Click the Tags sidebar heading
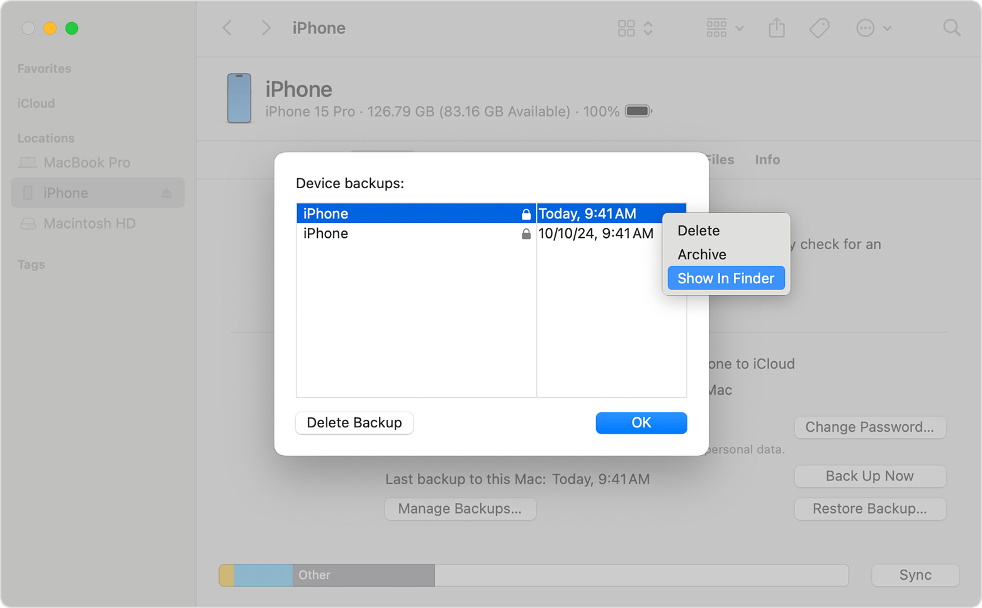Image resolution: width=982 pixels, height=608 pixels. pos(31,264)
